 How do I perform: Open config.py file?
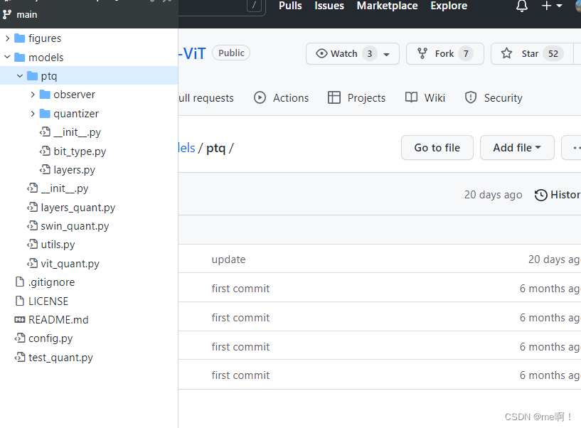point(50,338)
